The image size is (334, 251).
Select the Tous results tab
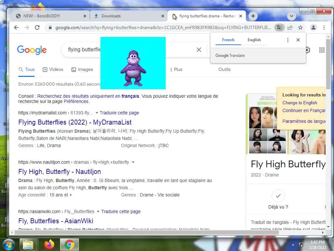coord(26,70)
